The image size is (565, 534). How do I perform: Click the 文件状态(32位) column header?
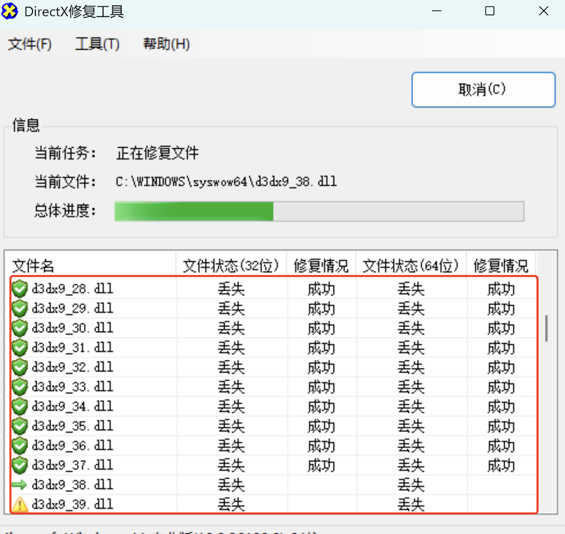(231, 266)
